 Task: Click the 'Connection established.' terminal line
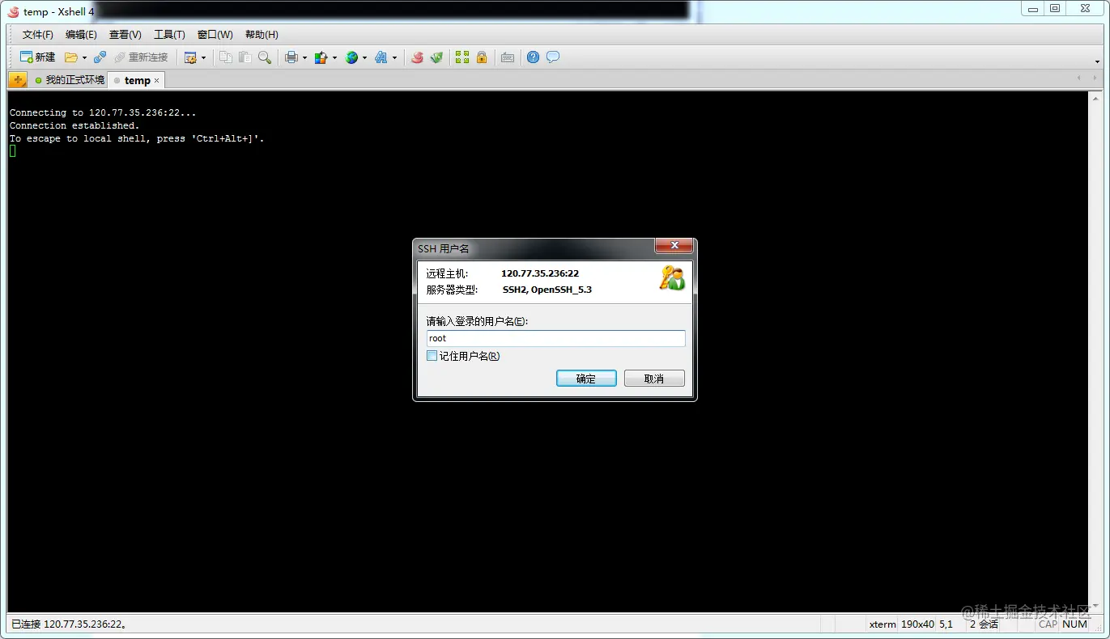[x=74, y=126]
